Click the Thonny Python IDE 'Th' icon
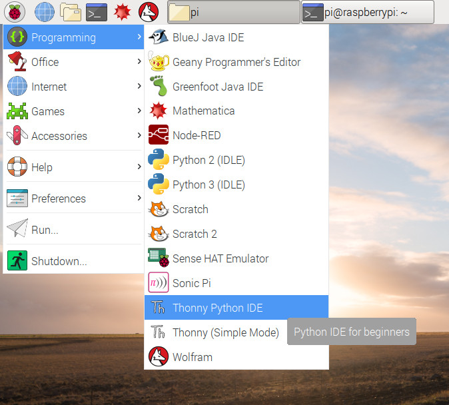This screenshot has width=449, height=405. point(158,307)
